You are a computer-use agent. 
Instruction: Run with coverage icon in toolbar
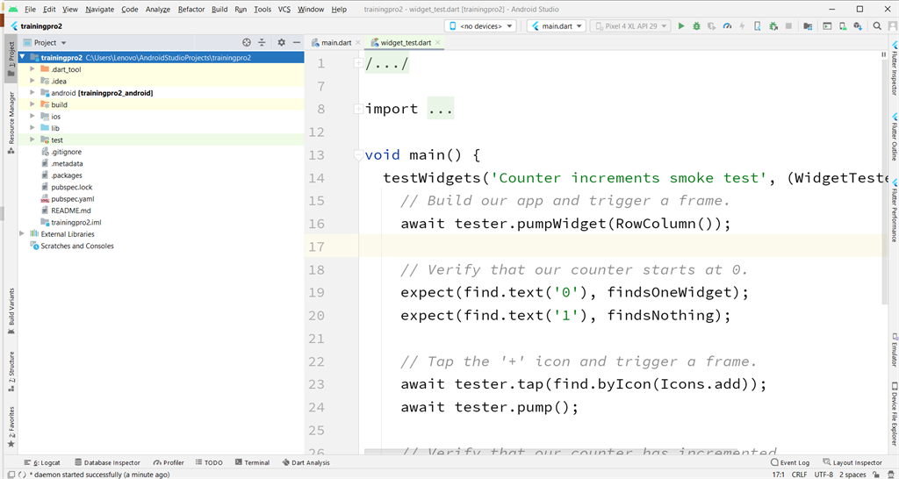pos(711,25)
